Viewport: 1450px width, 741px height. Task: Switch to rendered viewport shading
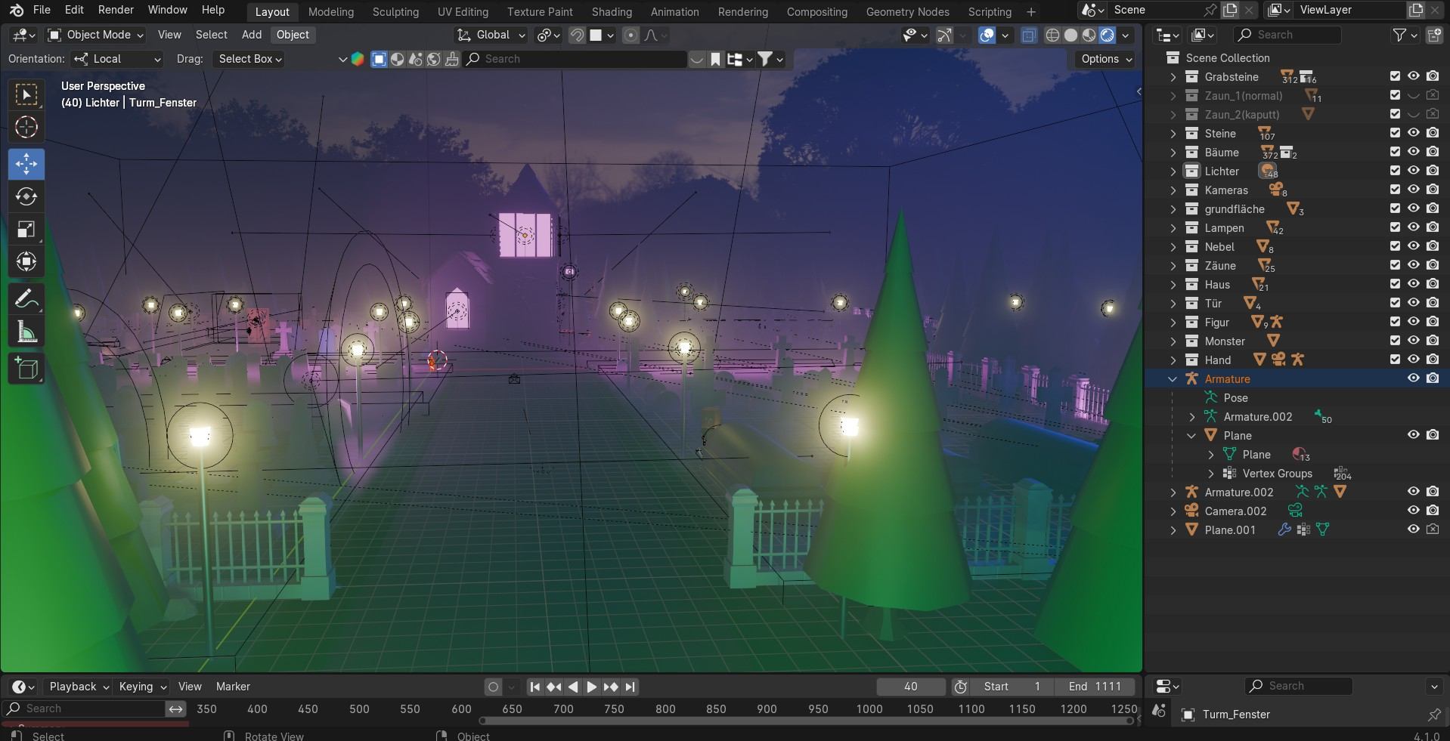1107,36
